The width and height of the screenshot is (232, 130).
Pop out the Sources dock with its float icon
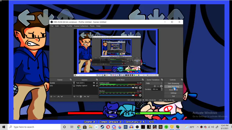[x=97, y=80]
